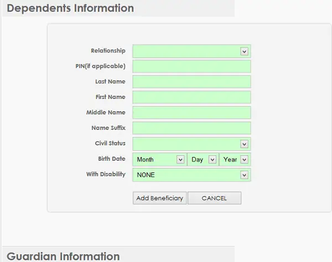Select the Middle Name text box
The height and width of the screenshot is (262, 332).
point(191,113)
